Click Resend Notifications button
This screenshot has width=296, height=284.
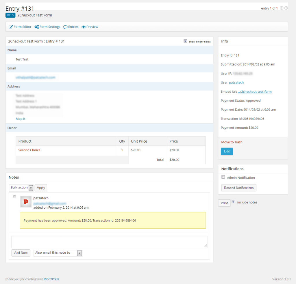238,188
